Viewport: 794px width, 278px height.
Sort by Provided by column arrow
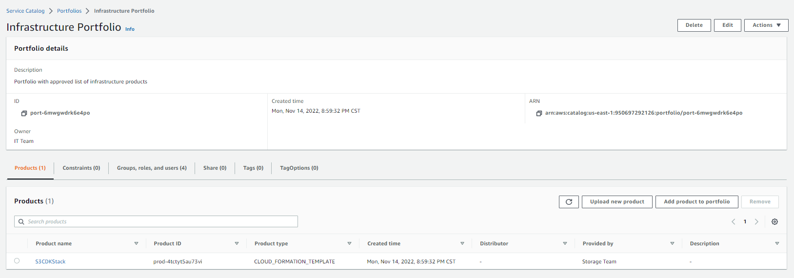672,243
